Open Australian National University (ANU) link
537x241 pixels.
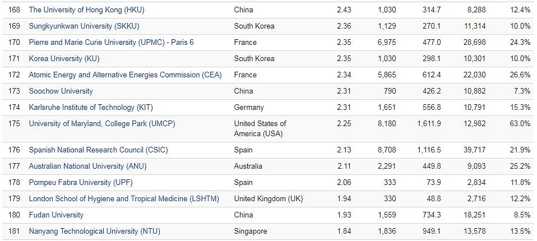tap(89, 166)
